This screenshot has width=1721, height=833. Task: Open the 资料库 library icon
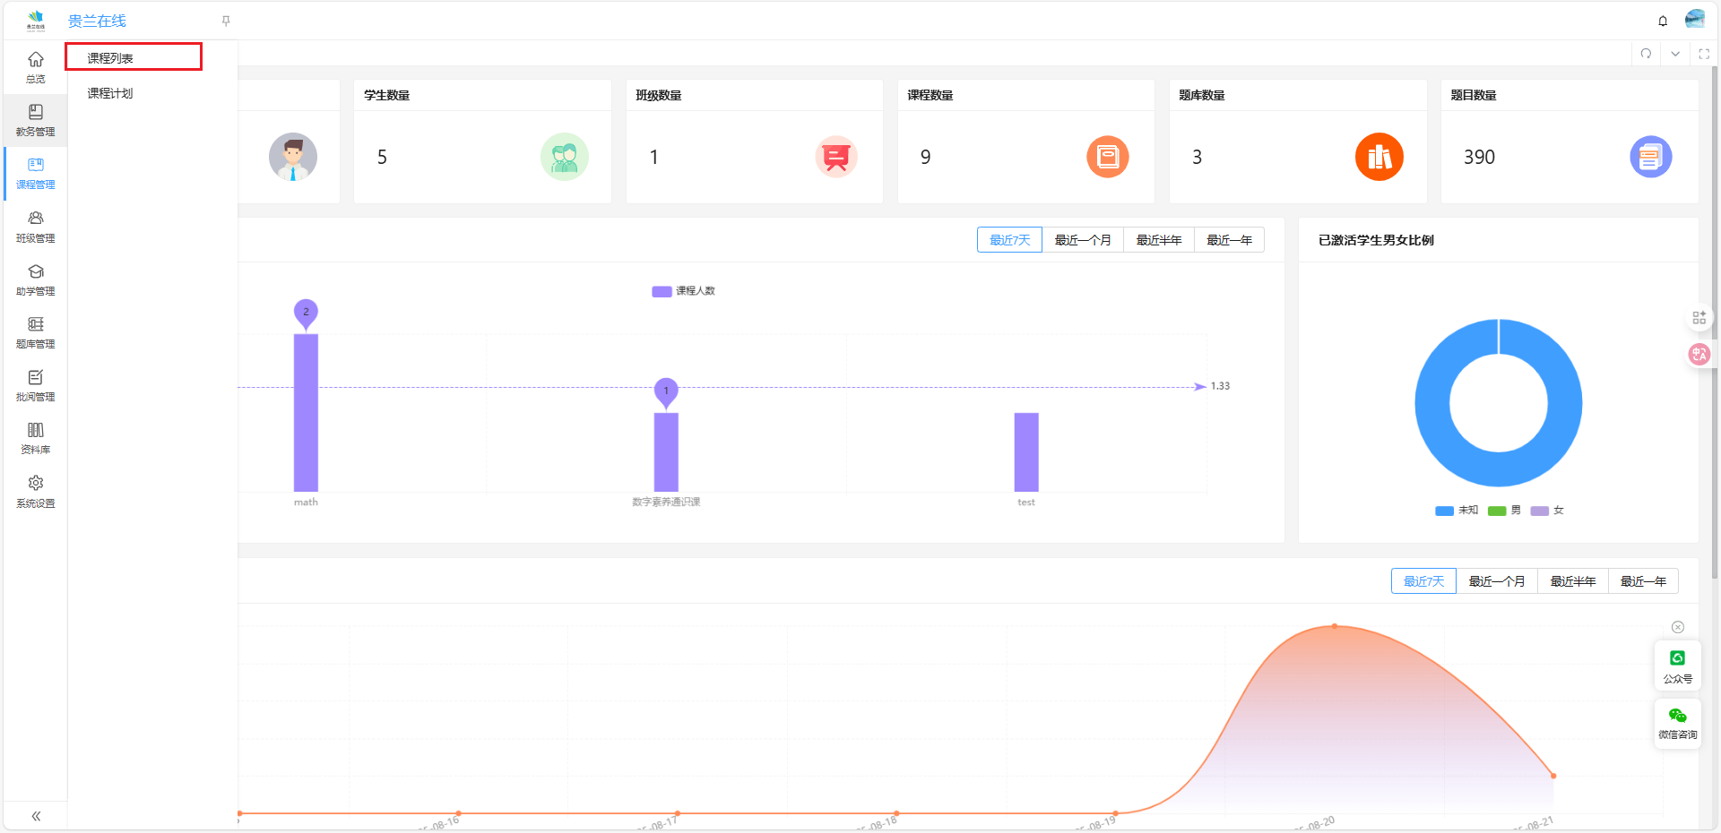(36, 438)
